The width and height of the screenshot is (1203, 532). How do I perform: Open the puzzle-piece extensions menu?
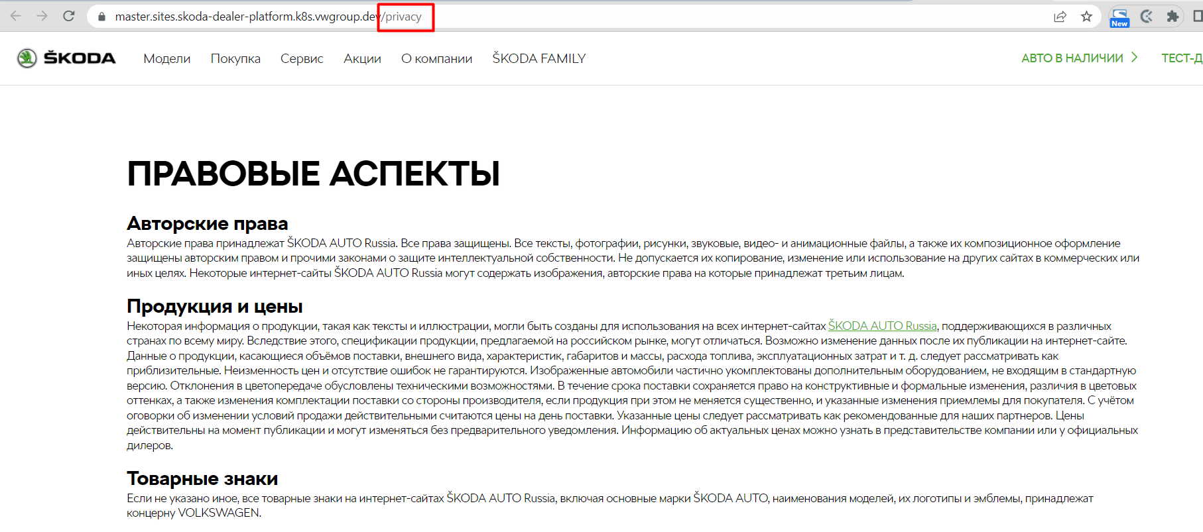coord(1172,17)
